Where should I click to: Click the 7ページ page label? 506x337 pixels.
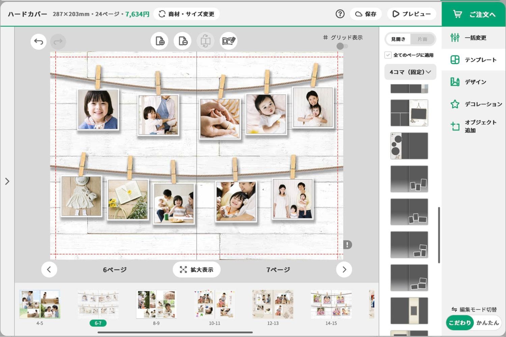(x=278, y=270)
